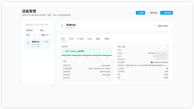The image size is (194, 109).
Task: Open the 升序 sort order dropdown
Action: point(31,35)
